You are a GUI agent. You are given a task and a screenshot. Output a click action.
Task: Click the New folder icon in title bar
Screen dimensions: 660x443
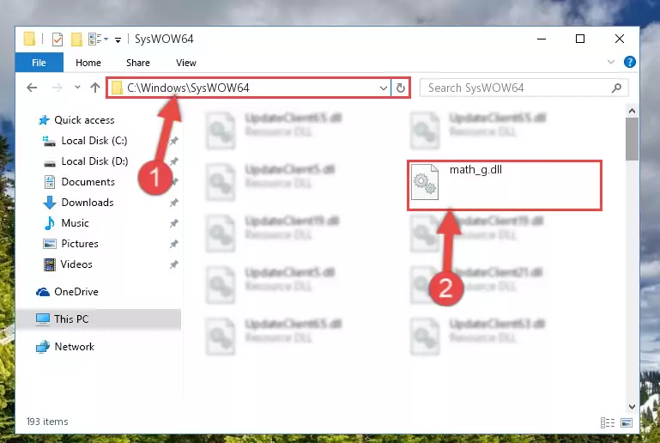[76, 39]
